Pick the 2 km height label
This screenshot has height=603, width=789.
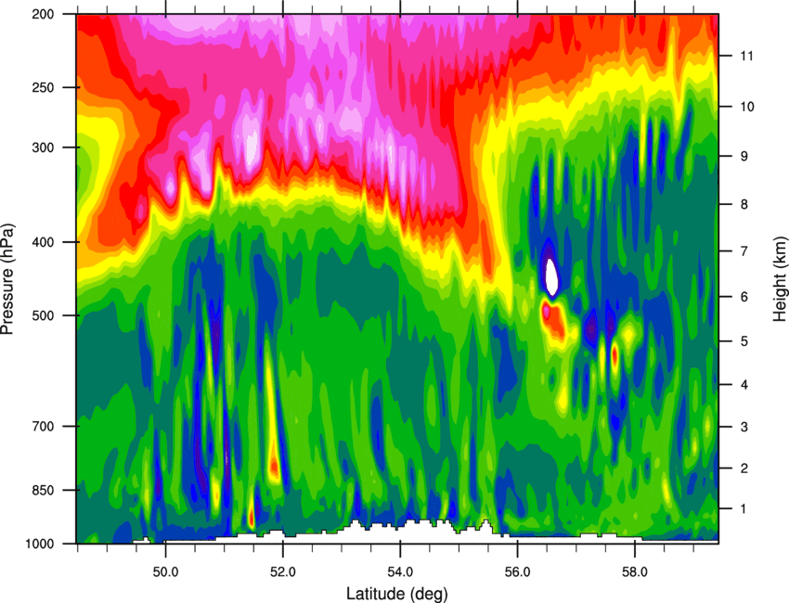point(744,468)
